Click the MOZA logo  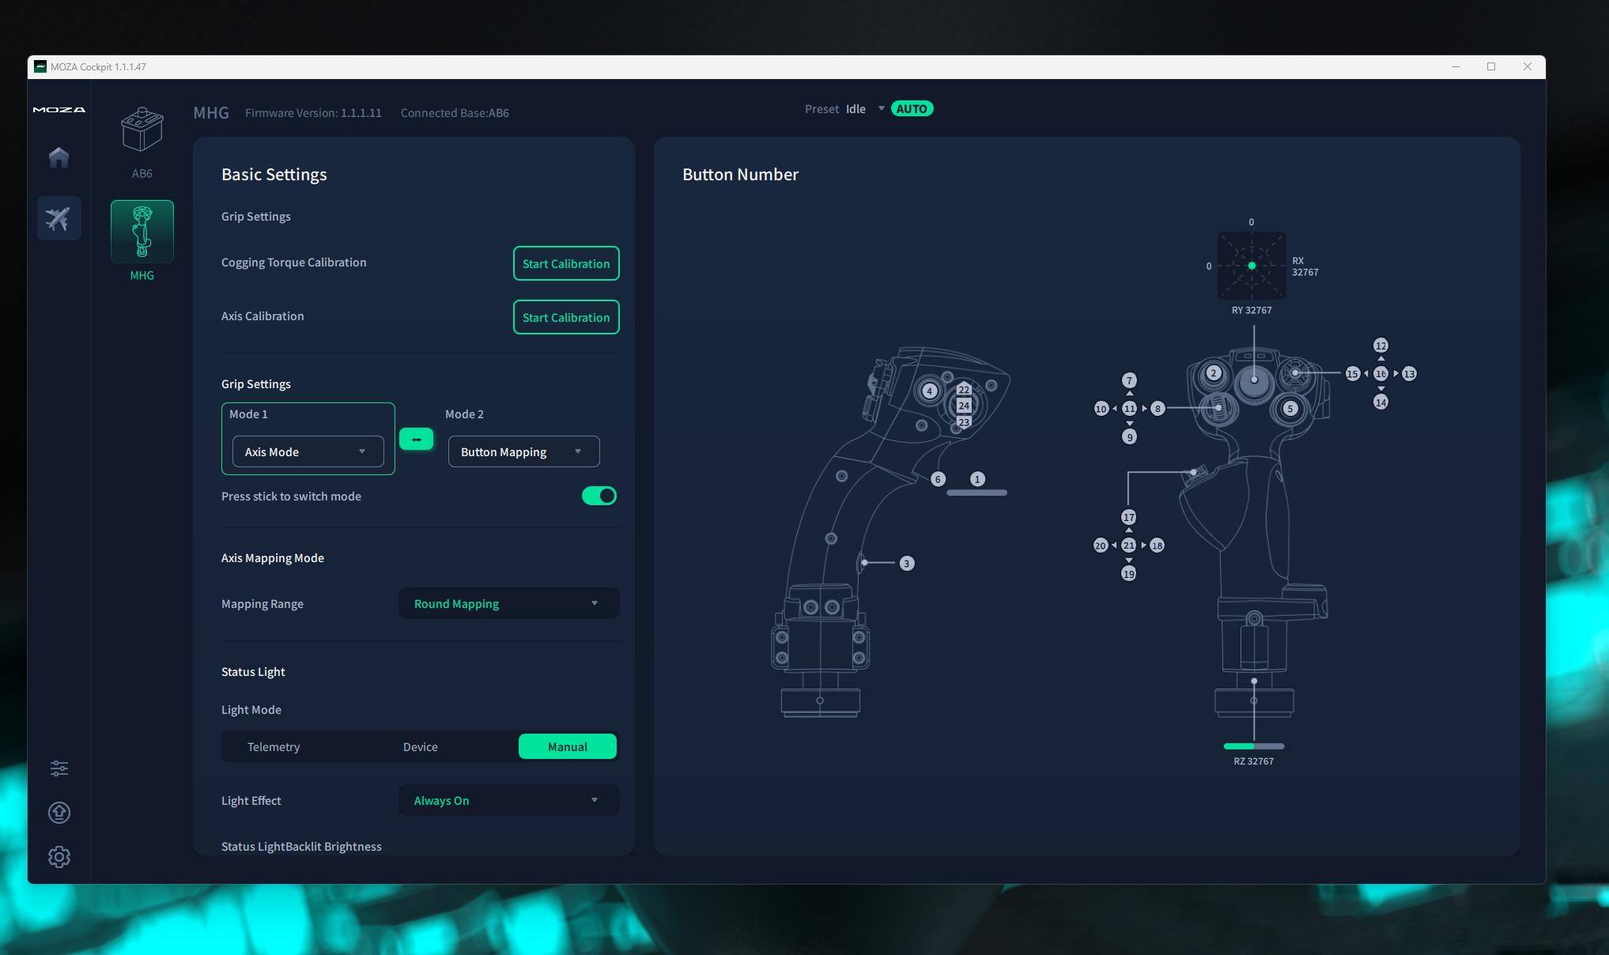pos(59,110)
